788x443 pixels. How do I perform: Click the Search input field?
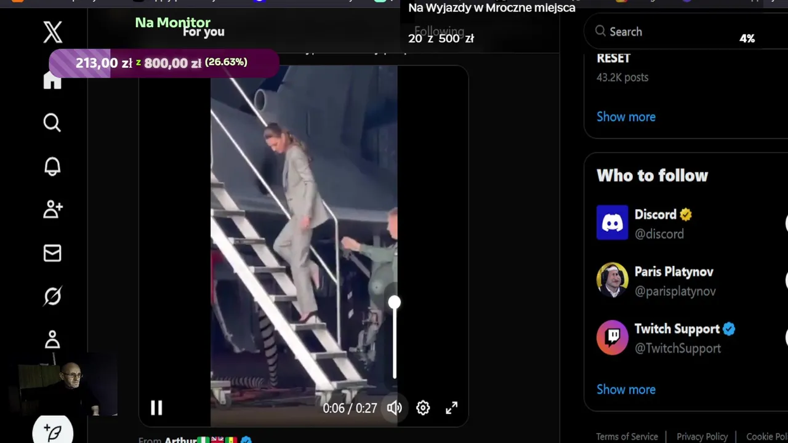(686, 31)
